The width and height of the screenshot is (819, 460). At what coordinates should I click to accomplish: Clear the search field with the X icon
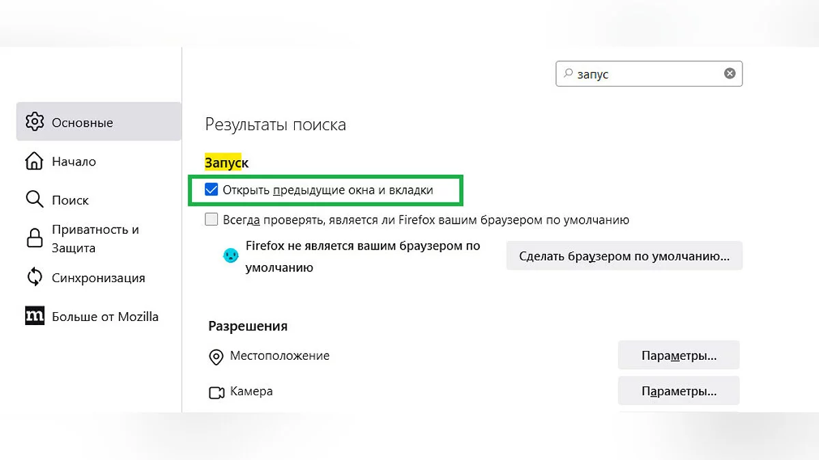coord(730,74)
